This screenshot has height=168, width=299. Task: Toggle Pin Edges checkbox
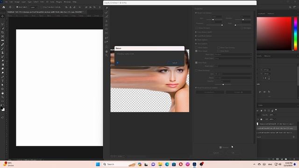pos(242,28)
